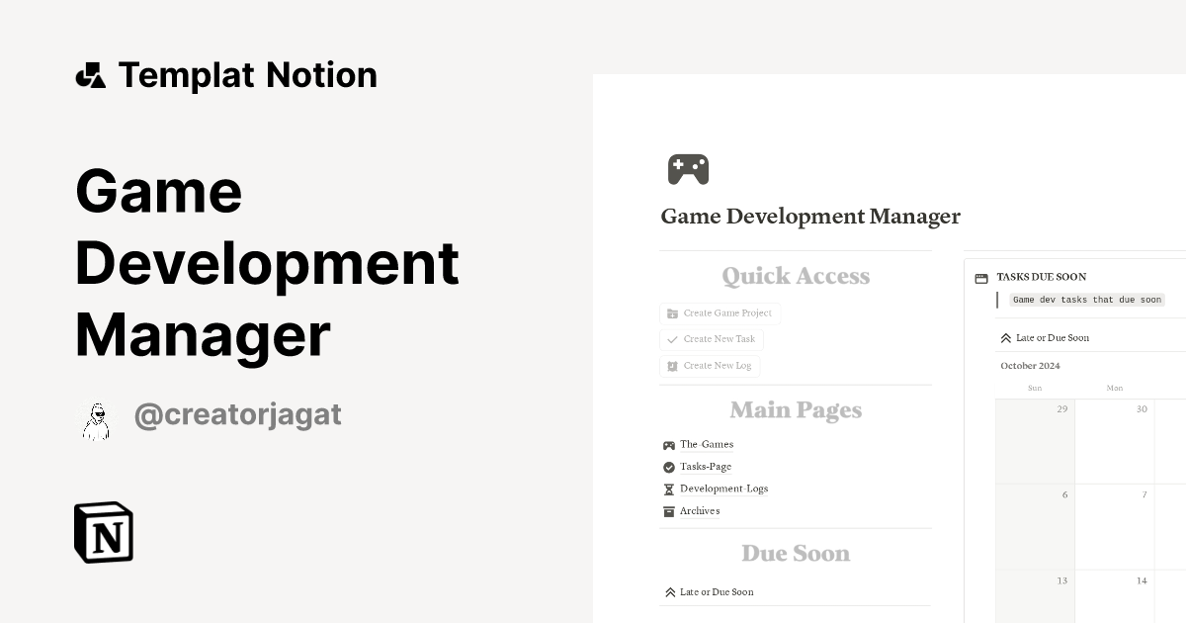Click the hourglass icon next to Development-Logs
Viewport: 1186px width, 623px height.
(x=668, y=489)
